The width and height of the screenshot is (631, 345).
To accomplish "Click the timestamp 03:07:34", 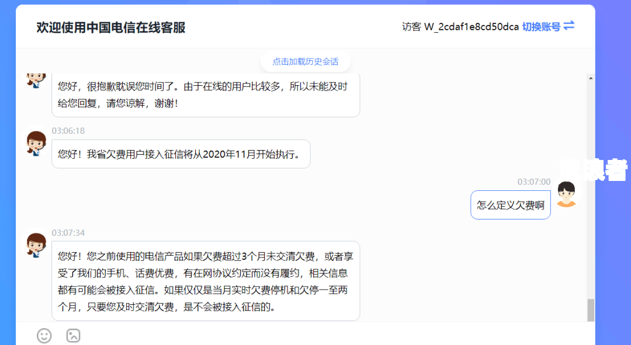I will coord(68,233).
